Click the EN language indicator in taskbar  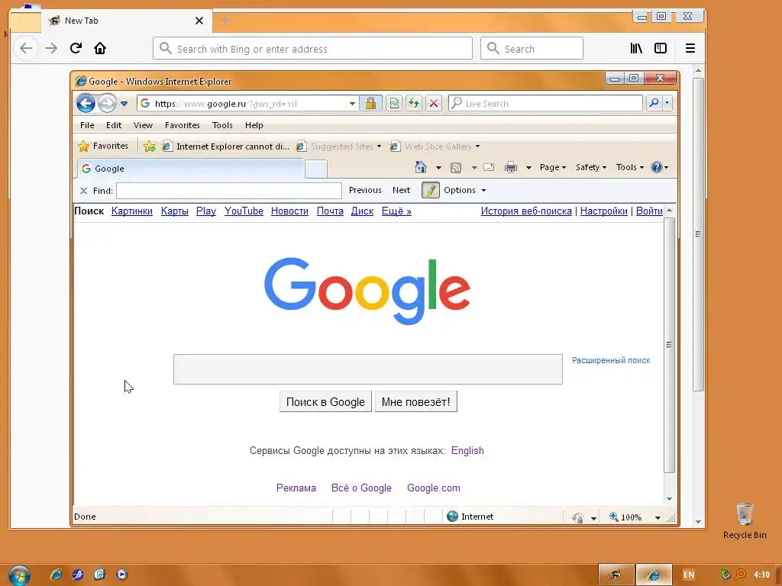[x=689, y=575]
